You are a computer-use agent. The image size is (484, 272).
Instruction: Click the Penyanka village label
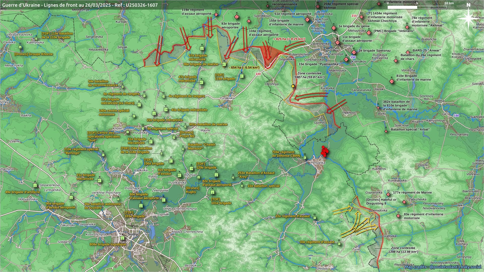318,163
